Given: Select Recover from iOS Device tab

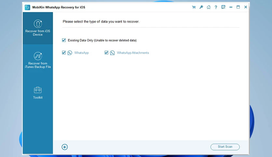Looking at the screenshot, I should pos(38,28).
